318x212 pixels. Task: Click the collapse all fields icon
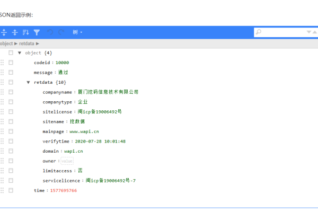click(x=15, y=32)
